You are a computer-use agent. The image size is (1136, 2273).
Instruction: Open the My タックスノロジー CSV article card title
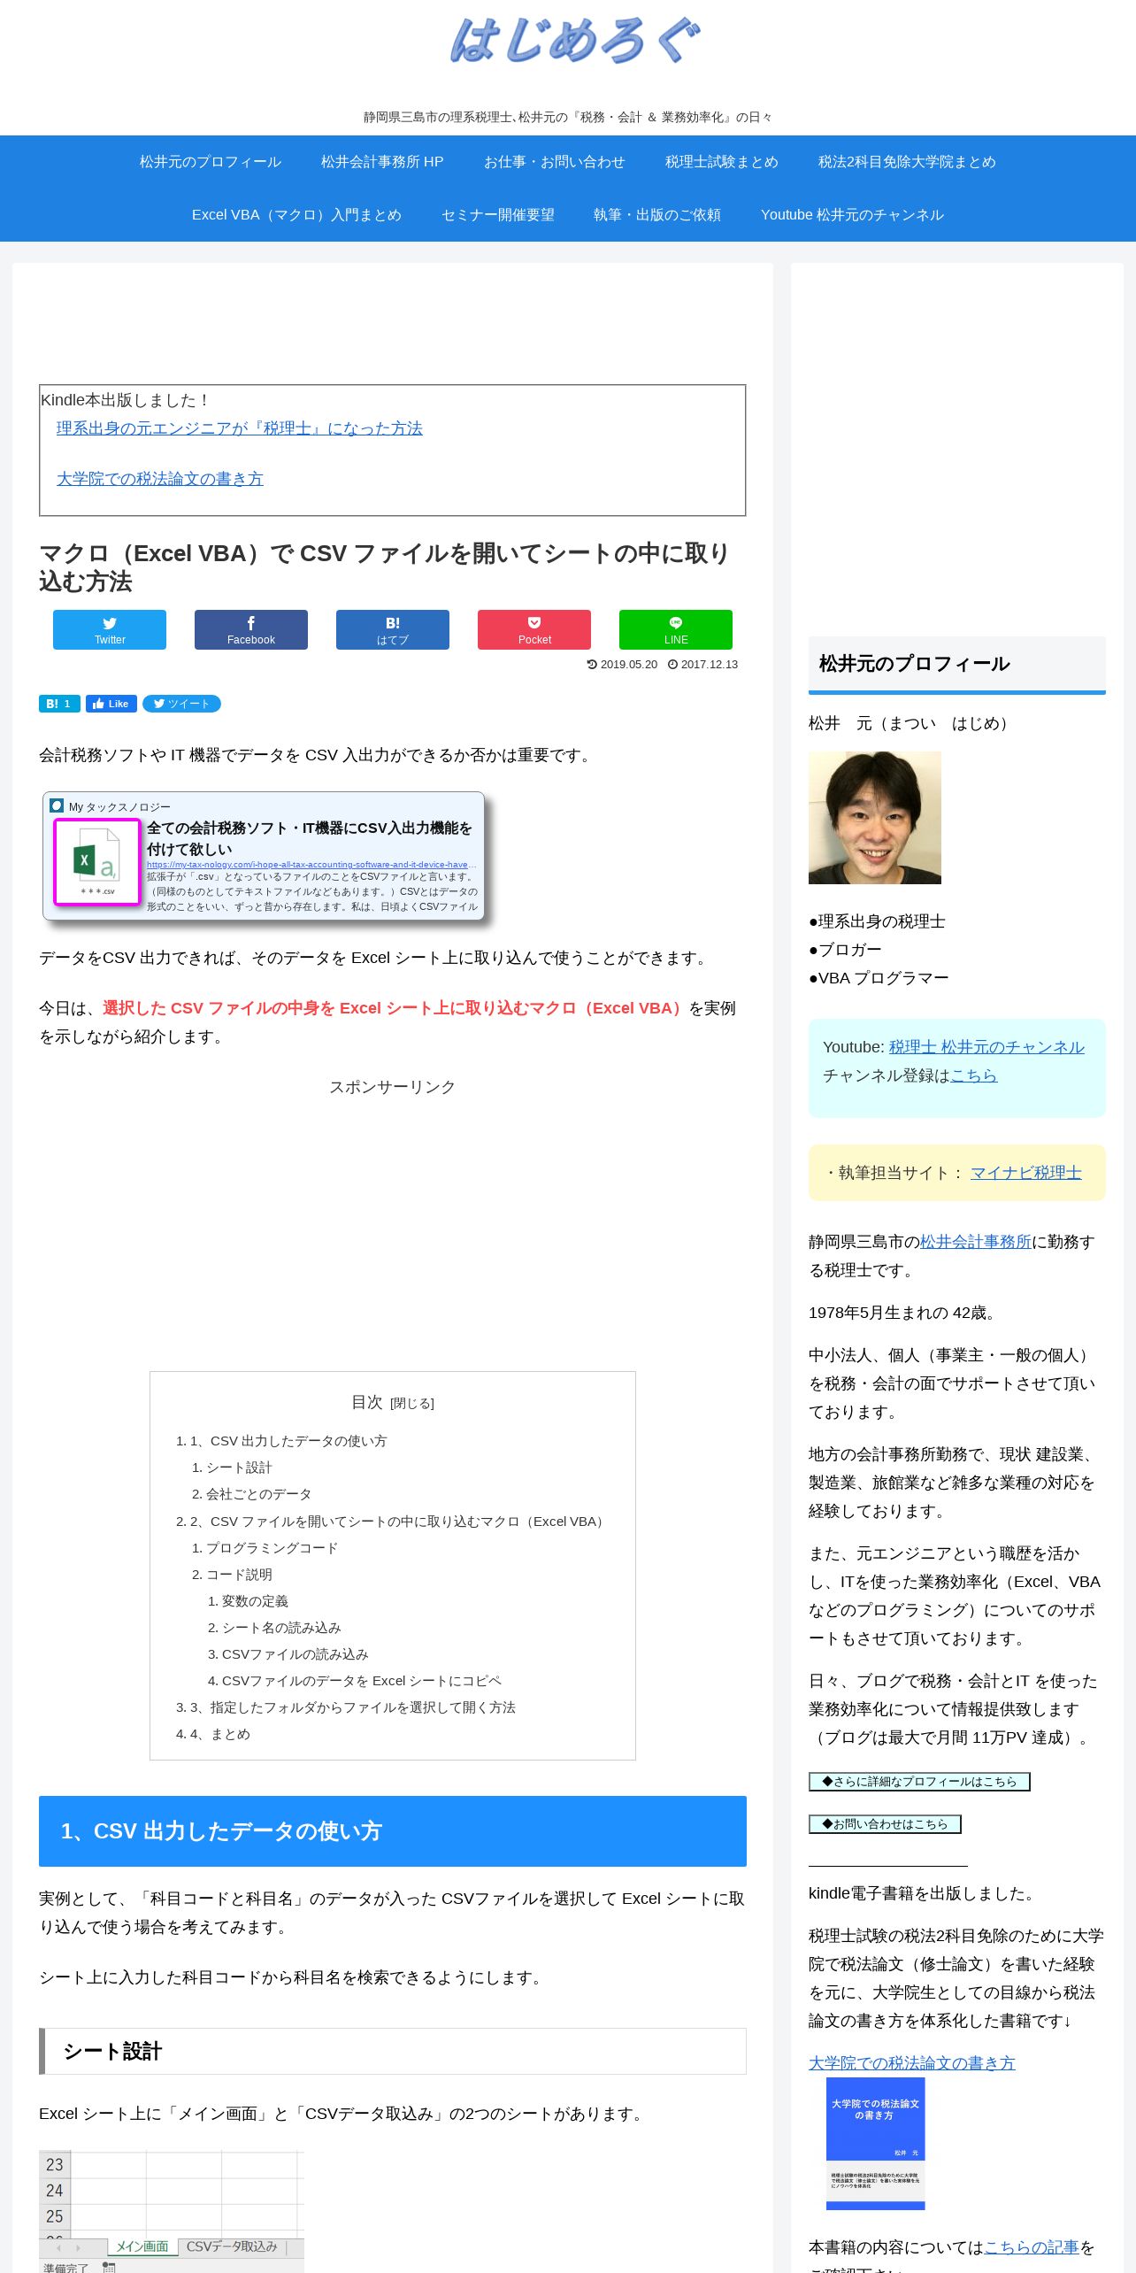(310, 838)
